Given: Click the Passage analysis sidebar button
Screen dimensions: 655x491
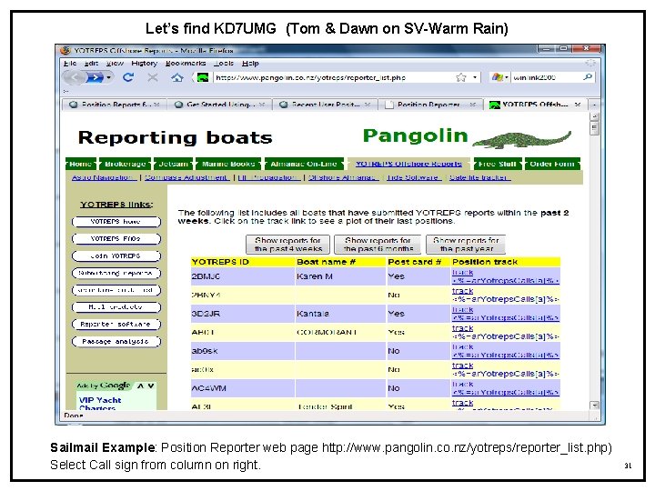Looking at the screenshot, I should pos(116,342).
